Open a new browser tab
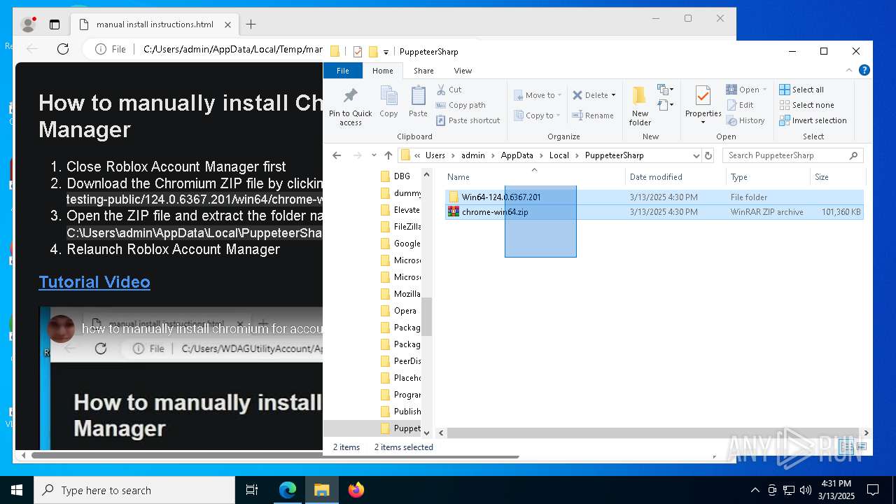This screenshot has width=896, height=504. [x=251, y=24]
